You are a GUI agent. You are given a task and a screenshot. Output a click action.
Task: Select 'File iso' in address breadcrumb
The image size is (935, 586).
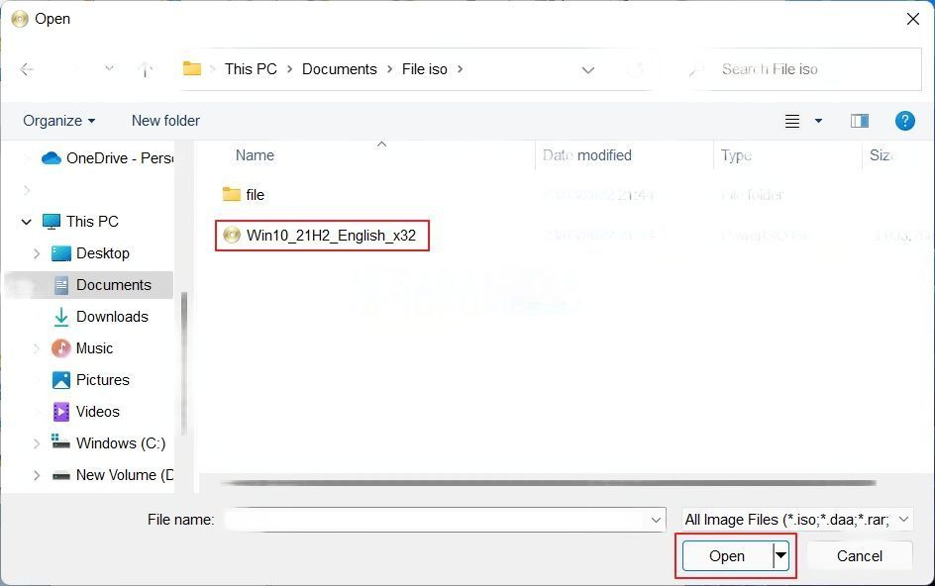[x=425, y=69]
